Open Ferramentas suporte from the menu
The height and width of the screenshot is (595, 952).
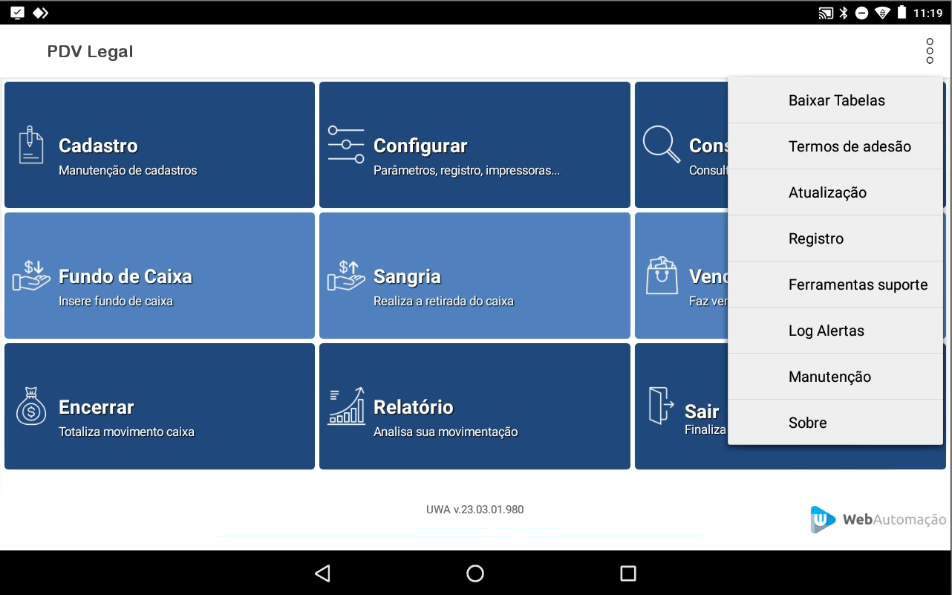click(858, 285)
